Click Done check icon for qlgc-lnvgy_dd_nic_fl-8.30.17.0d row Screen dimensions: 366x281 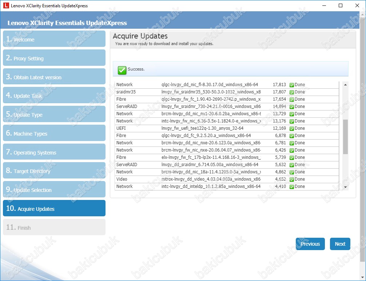click(x=291, y=85)
